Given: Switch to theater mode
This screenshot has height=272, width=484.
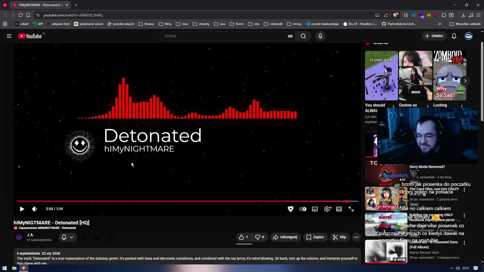Looking at the screenshot, I should tap(339, 209).
